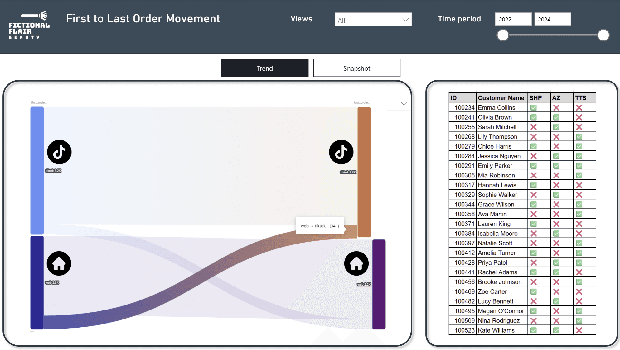Click the left TikTok first-order icon
Screen dimensions: 620x350
[59, 152]
